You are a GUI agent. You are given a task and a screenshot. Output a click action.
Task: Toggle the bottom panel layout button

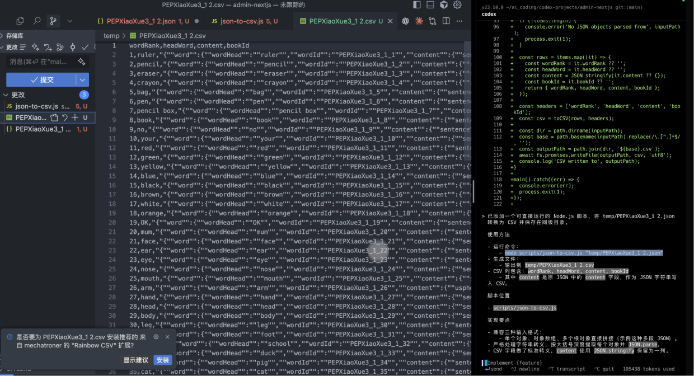(x=430, y=5)
